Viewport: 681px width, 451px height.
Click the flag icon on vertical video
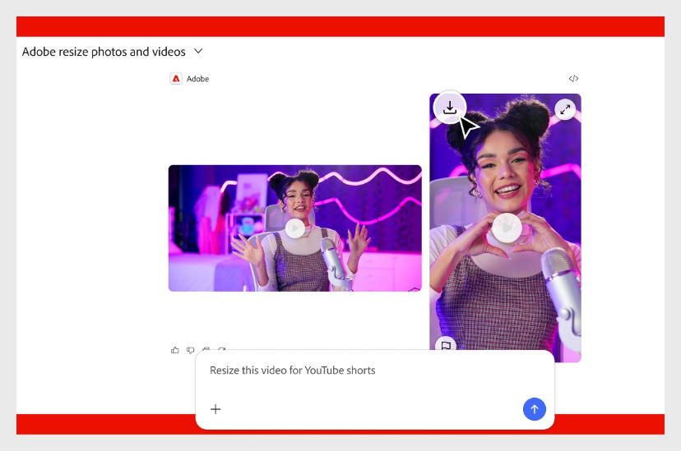(446, 345)
